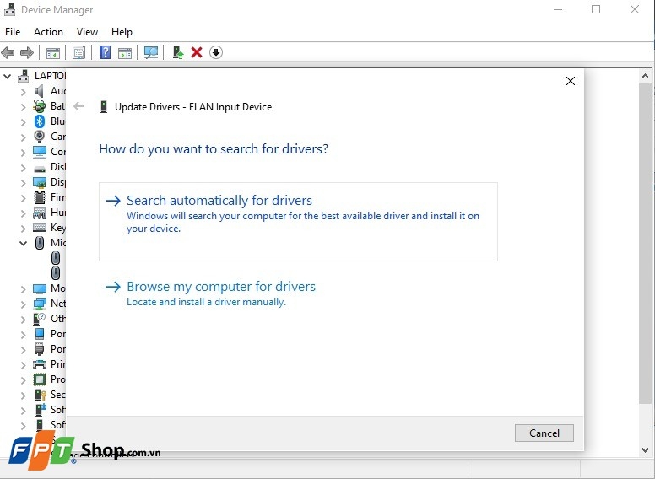This screenshot has width=655, height=479.
Task: Open the Action menu
Action: click(x=48, y=32)
